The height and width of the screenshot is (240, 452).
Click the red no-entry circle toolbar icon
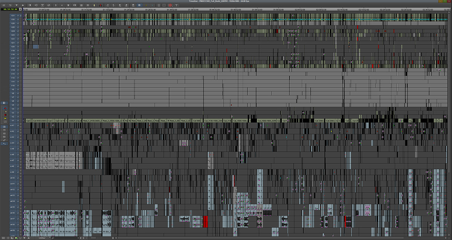coord(170,5)
